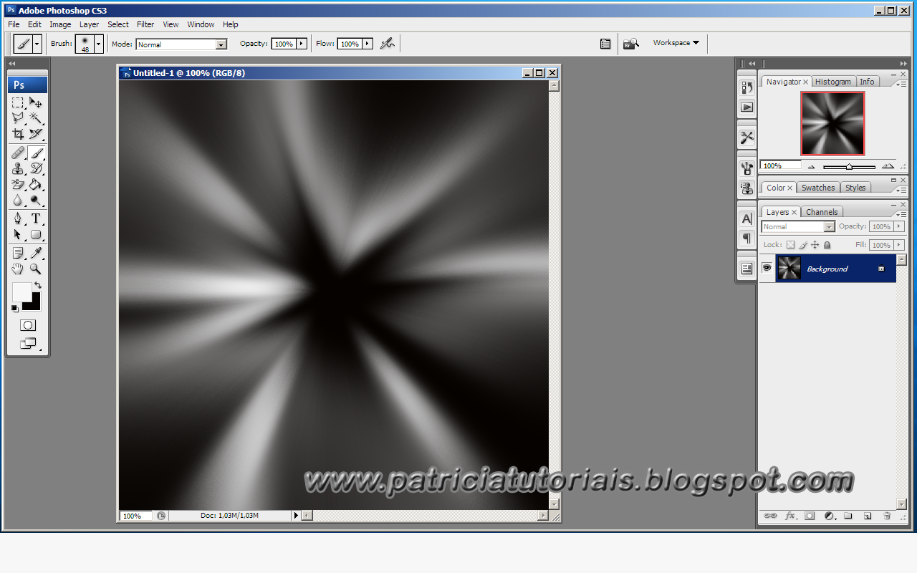Choose the Polygonal Lasso tool
Image resolution: width=917 pixels, height=573 pixels.
18,118
